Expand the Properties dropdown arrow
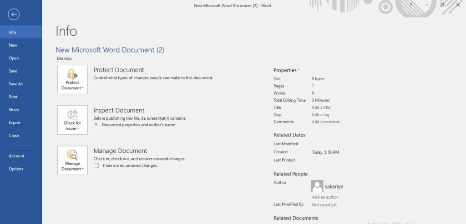Image resolution: width=466 pixels, height=224 pixels. pyautogui.click(x=299, y=71)
